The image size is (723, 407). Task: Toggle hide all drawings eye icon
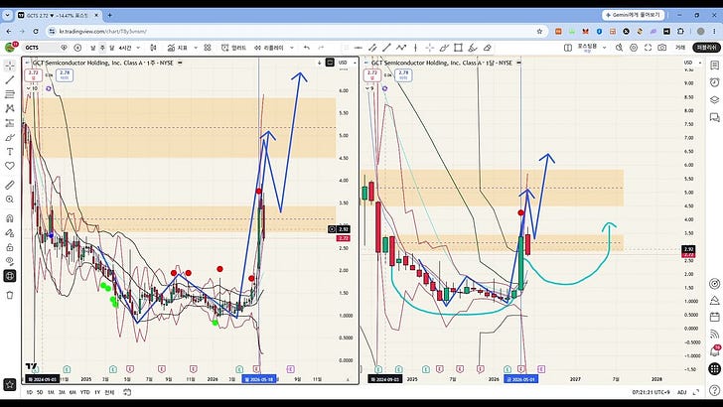click(10, 261)
